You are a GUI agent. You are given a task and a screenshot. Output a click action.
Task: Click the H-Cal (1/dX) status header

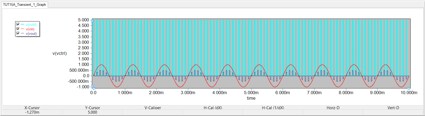pos(273,108)
